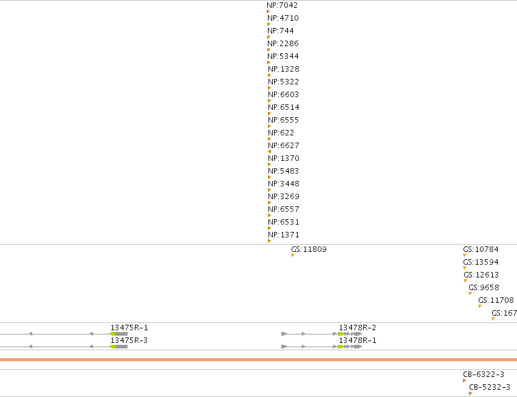
Task: Select the GS:11708 label
Action: pyautogui.click(x=496, y=300)
